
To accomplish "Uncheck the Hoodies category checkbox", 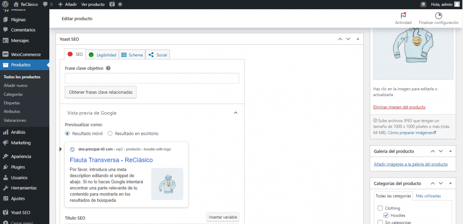I will (x=386, y=215).
